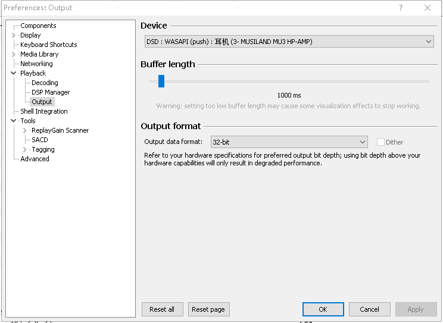Viewport: 443px width, 323px height.
Task: Click the help question mark icon
Action: pos(401,8)
